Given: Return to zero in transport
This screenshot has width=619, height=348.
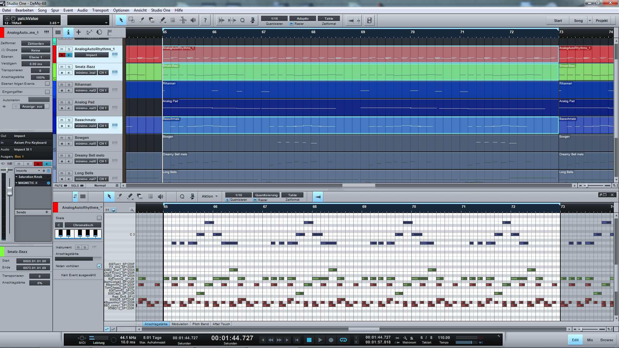Looking at the screenshot, I should point(297,340).
